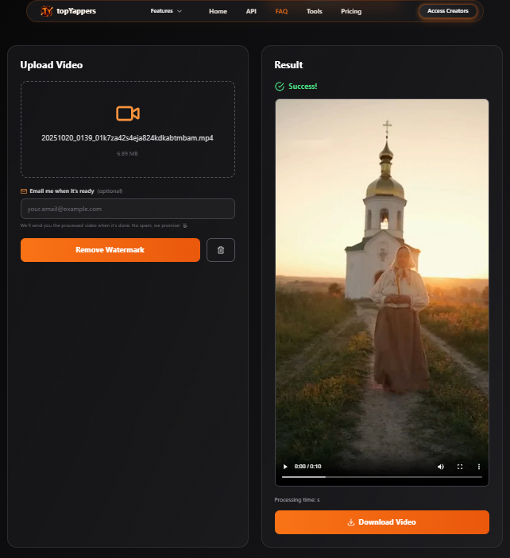Navigate to the Pricing page
The height and width of the screenshot is (558, 510).
pos(350,12)
